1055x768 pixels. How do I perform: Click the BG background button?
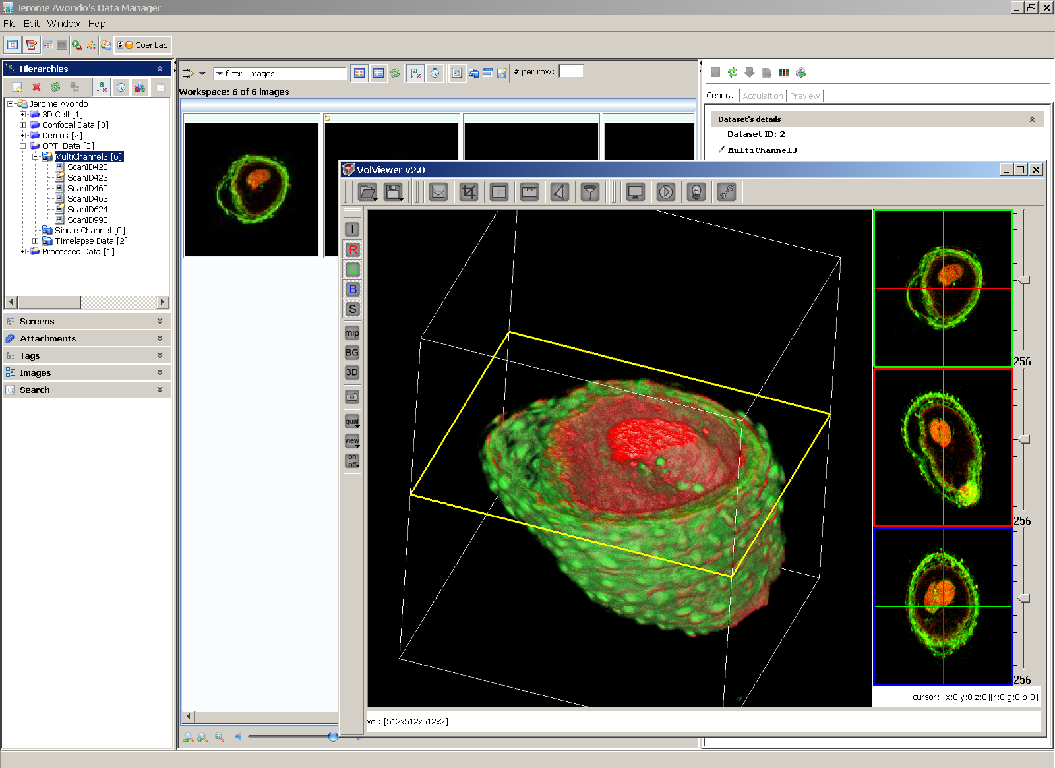coord(352,353)
